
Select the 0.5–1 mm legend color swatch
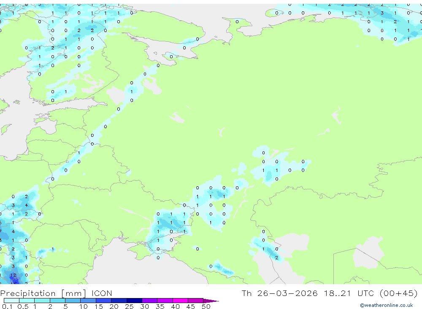click(x=27, y=301)
